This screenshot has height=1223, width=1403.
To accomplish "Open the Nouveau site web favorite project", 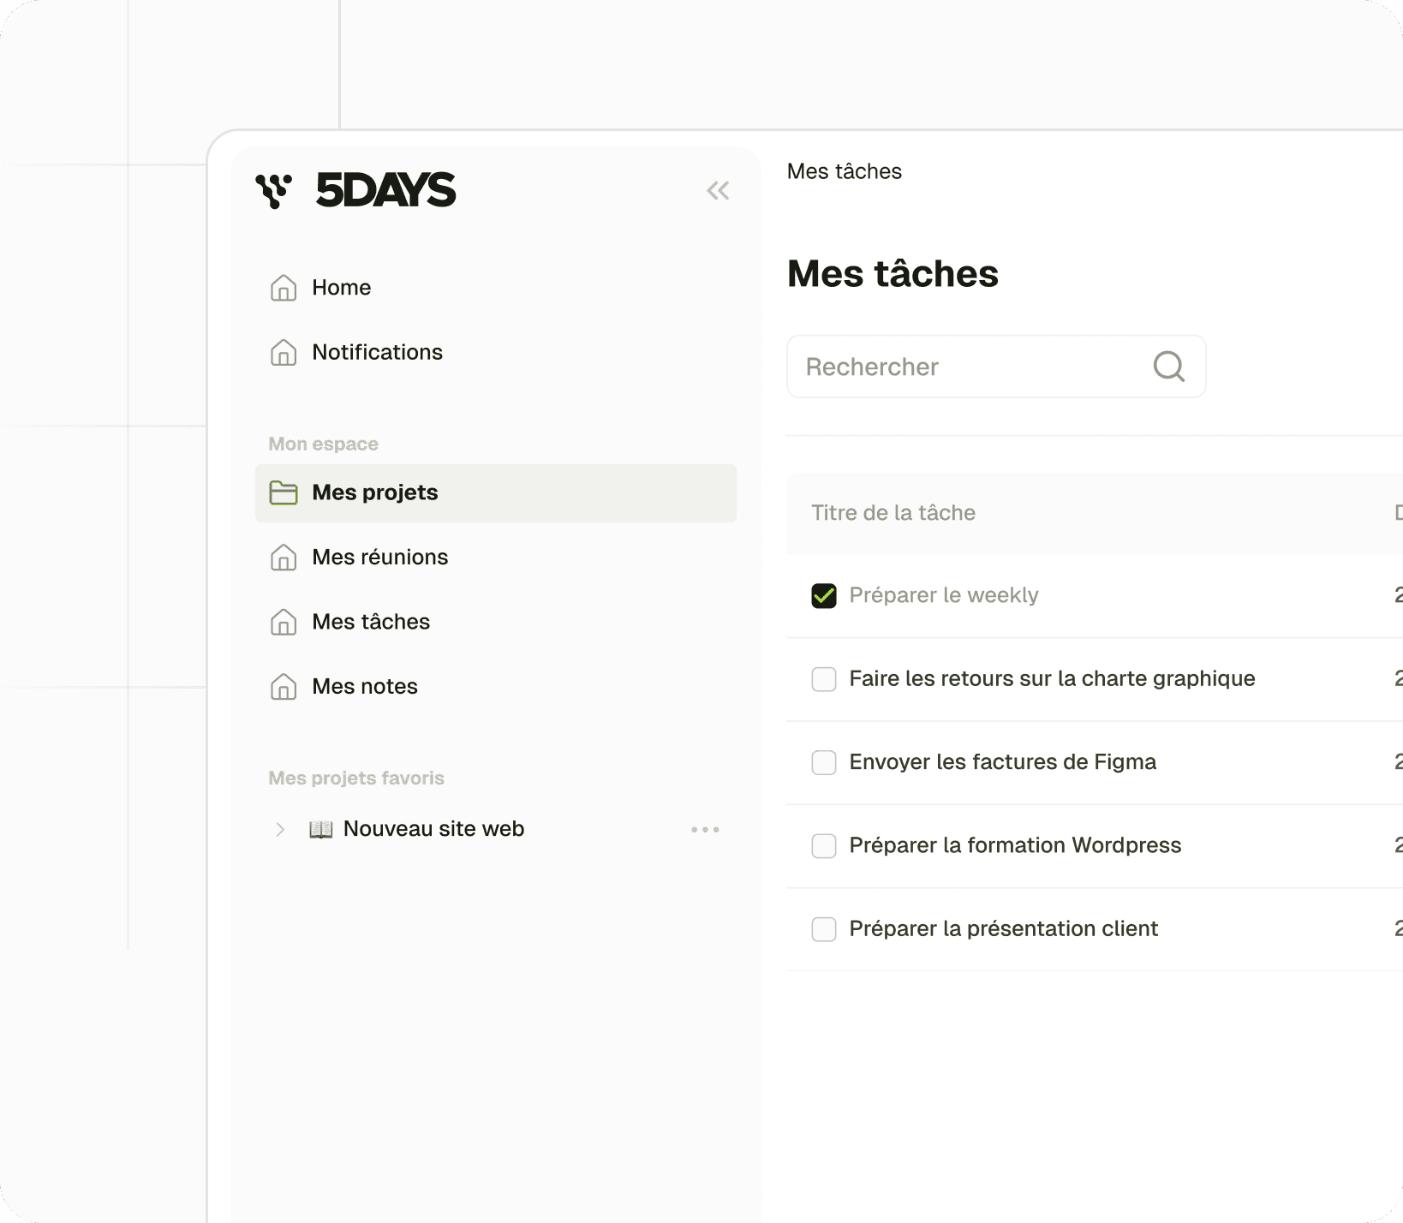I will pyautogui.click(x=433, y=828).
